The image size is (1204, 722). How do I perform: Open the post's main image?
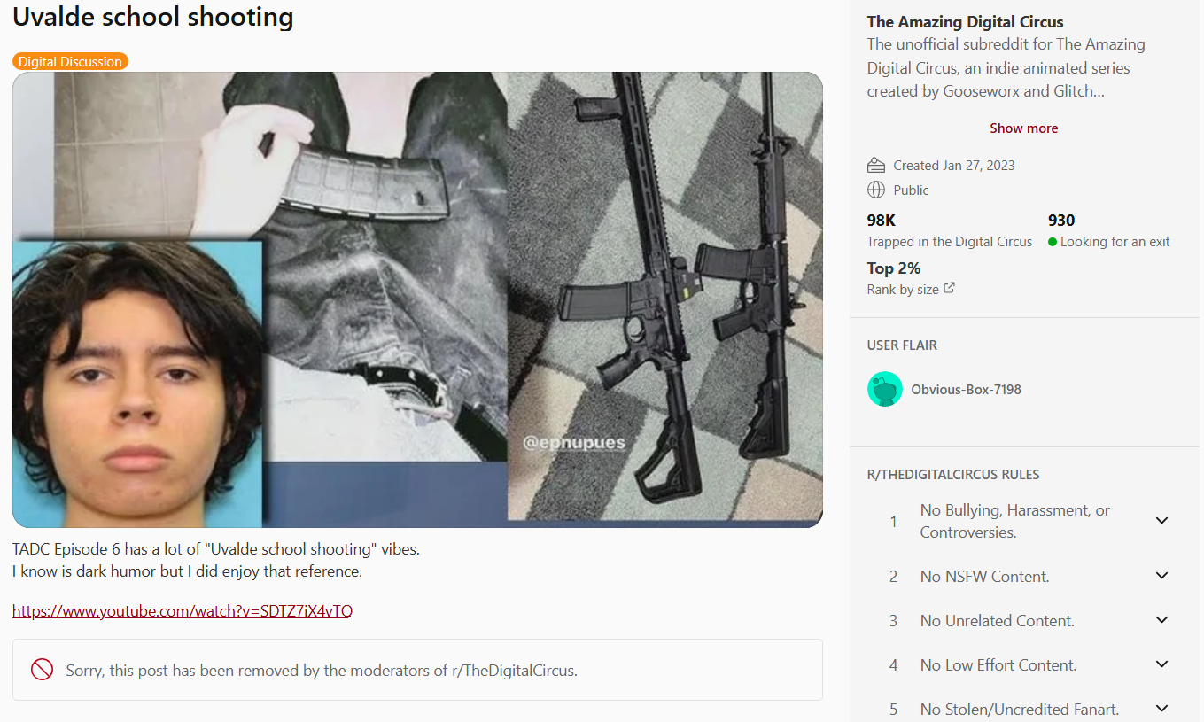(417, 299)
